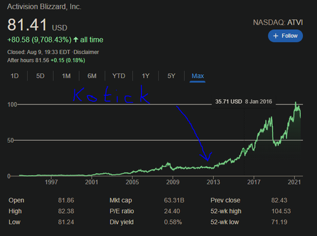Click the chart at the 2009 axis label

(x=172, y=182)
